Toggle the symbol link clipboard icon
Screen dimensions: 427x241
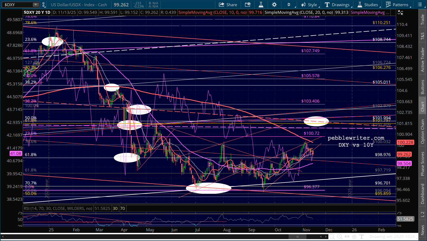[43, 5]
